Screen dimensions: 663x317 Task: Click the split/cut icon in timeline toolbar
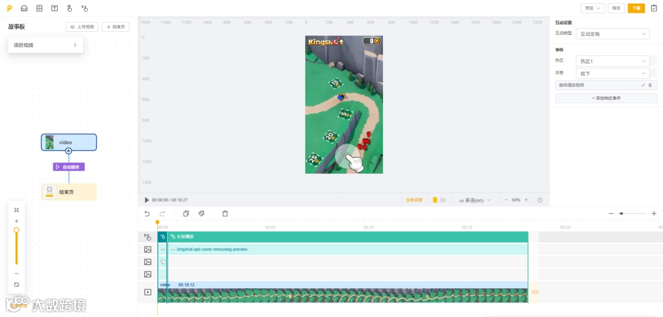pyautogui.click(x=202, y=213)
